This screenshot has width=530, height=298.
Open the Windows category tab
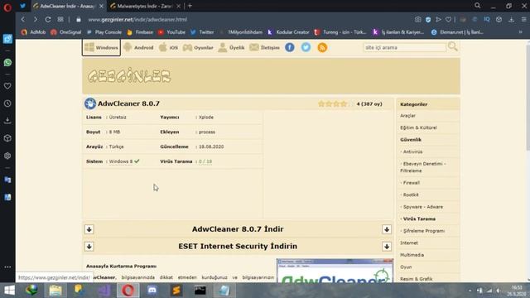(x=101, y=48)
